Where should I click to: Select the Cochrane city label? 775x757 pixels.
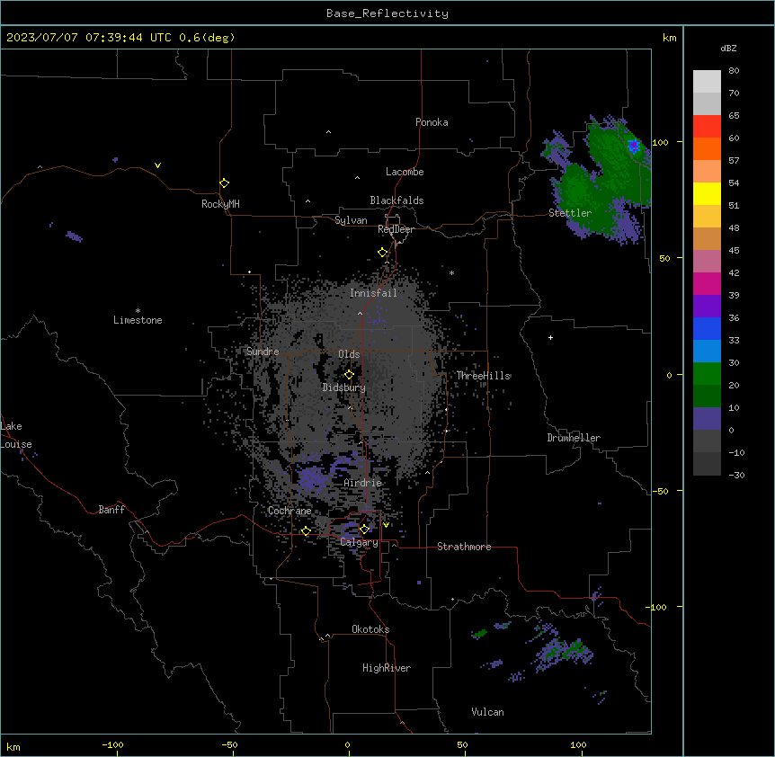point(290,511)
